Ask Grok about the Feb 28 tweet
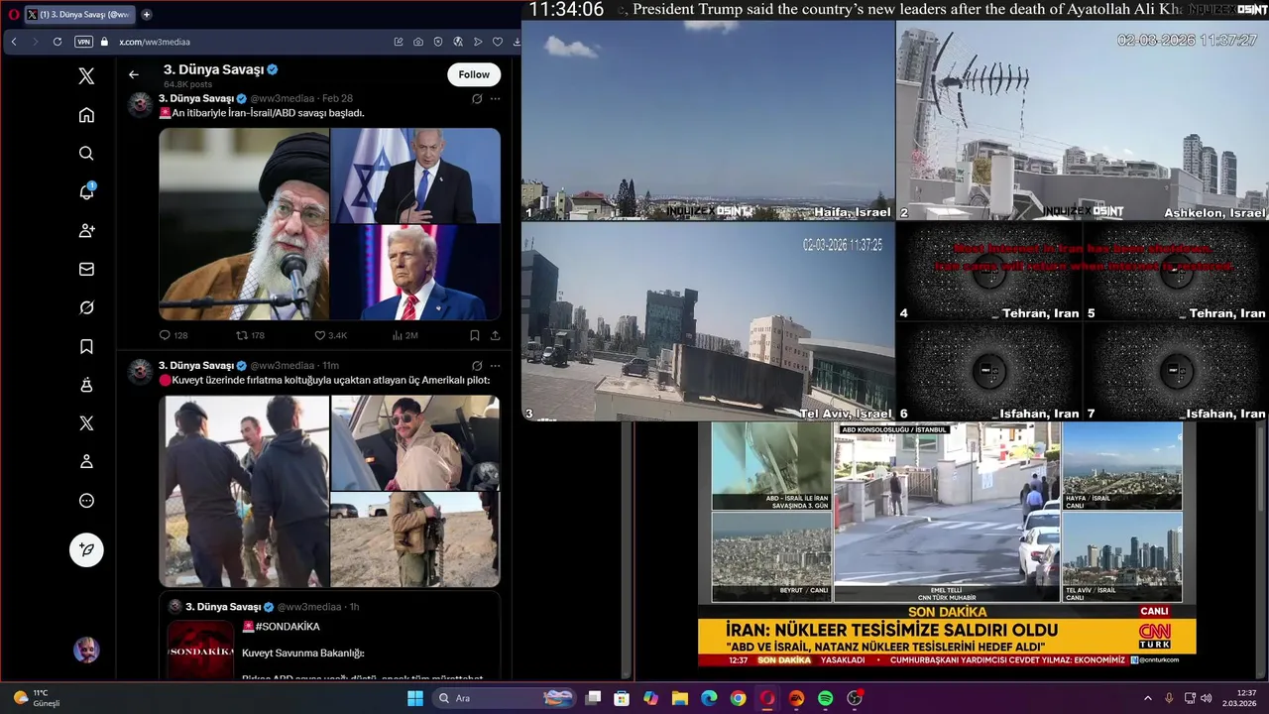1269x714 pixels. point(477,98)
